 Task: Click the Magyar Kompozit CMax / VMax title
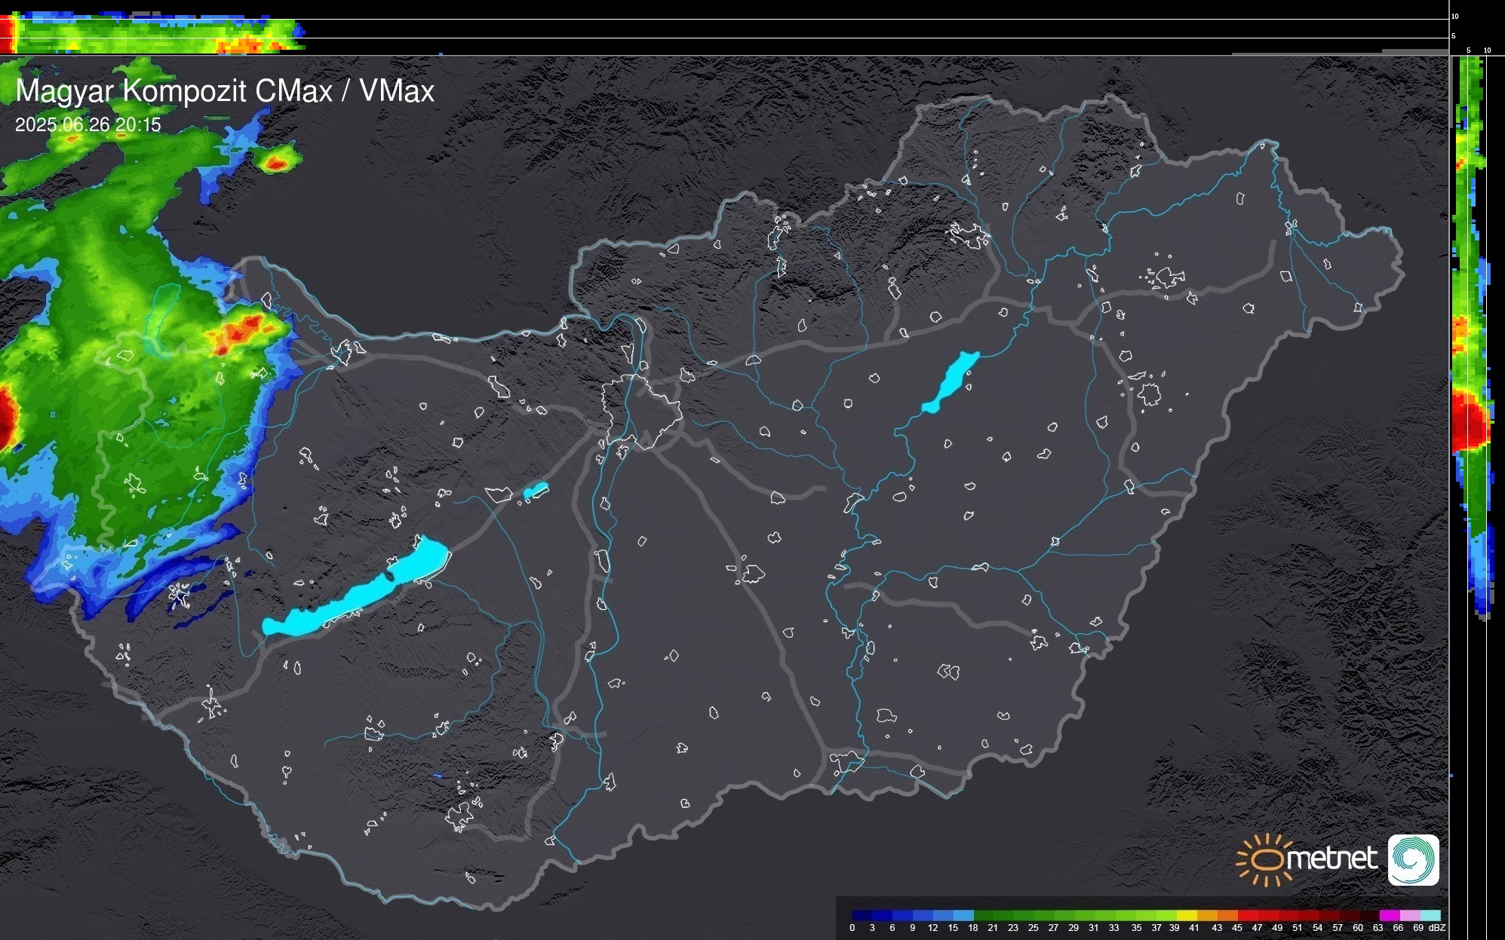click(225, 91)
